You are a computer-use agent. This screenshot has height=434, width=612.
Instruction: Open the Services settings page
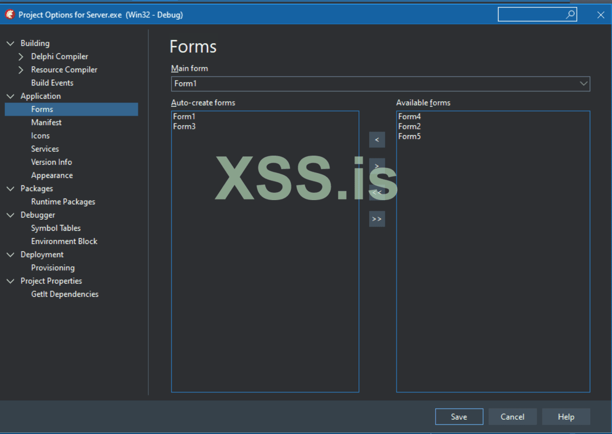(x=45, y=149)
